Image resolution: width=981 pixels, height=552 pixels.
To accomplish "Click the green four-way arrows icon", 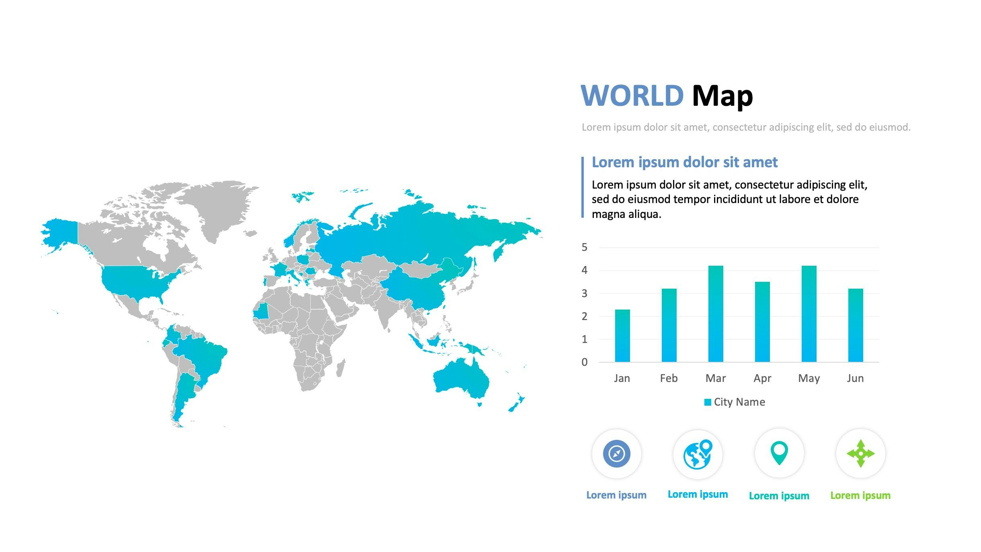I will point(860,454).
